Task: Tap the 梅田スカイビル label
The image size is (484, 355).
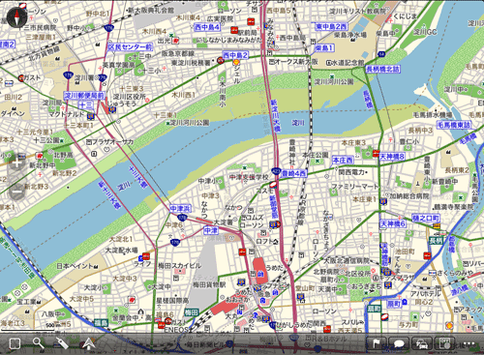Action: [x=179, y=266]
